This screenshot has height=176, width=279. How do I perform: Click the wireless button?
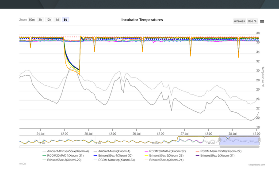pyautogui.click(x=239, y=21)
